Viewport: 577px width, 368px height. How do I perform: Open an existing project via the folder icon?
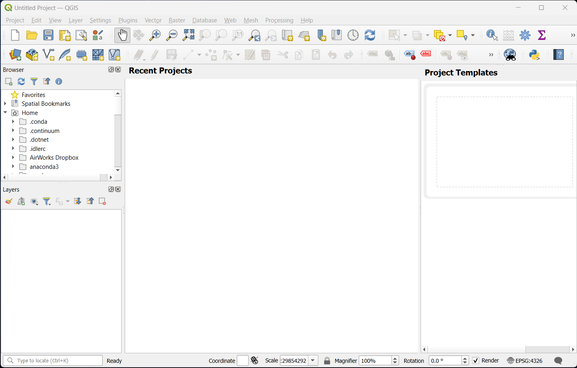point(32,35)
